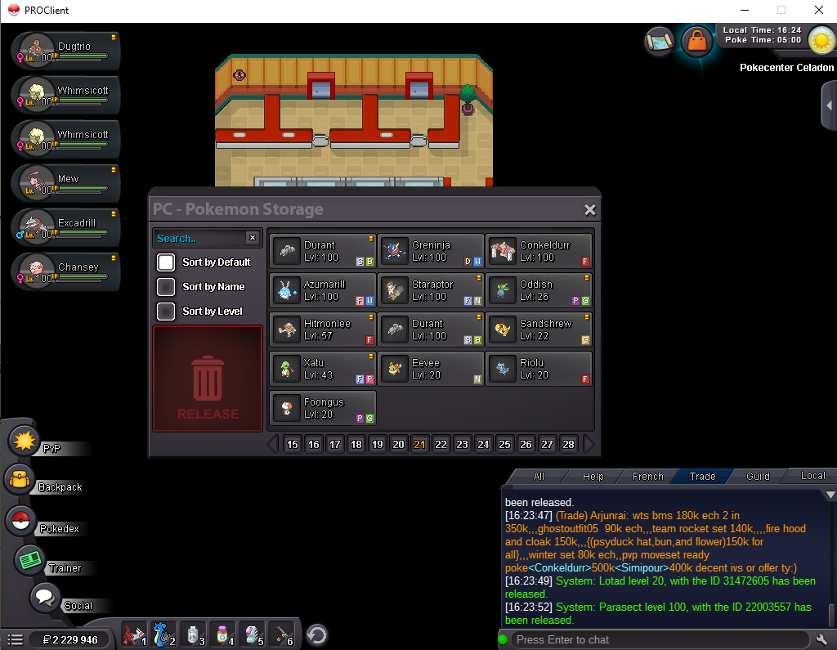Screen dimensions: 837x650
Task: Open chat settings wrench icon
Action: point(822,639)
